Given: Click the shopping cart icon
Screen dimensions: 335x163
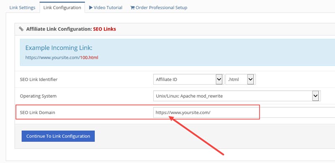Looking at the screenshot, I should point(132,8).
